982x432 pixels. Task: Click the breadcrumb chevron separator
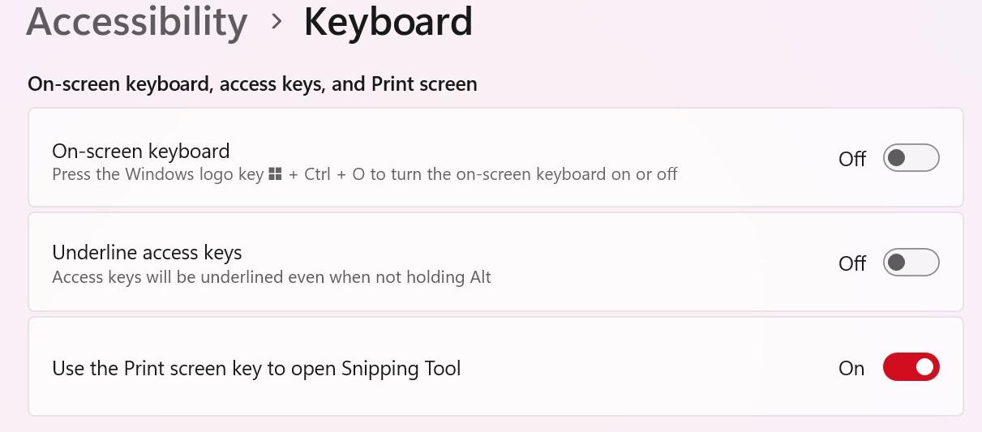tap(277, 23)
